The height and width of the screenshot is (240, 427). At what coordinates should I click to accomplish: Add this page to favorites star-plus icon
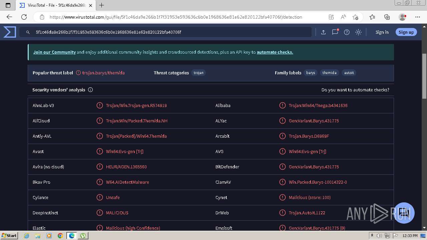coord(355,17)
